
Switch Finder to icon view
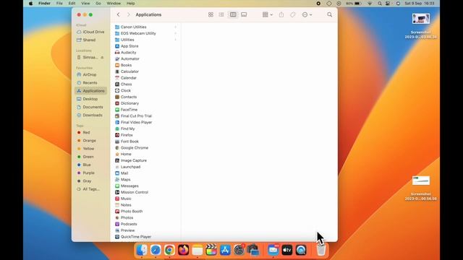click(211, 14)
